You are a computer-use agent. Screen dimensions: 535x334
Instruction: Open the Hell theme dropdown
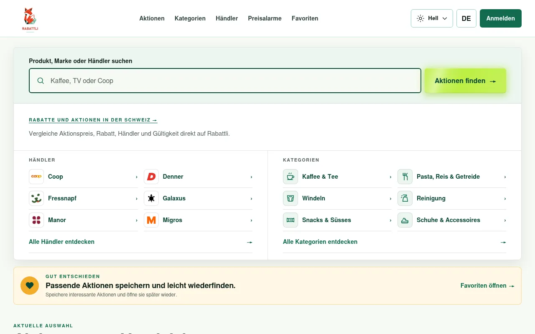pyautogui.click(x=432, y=18)
